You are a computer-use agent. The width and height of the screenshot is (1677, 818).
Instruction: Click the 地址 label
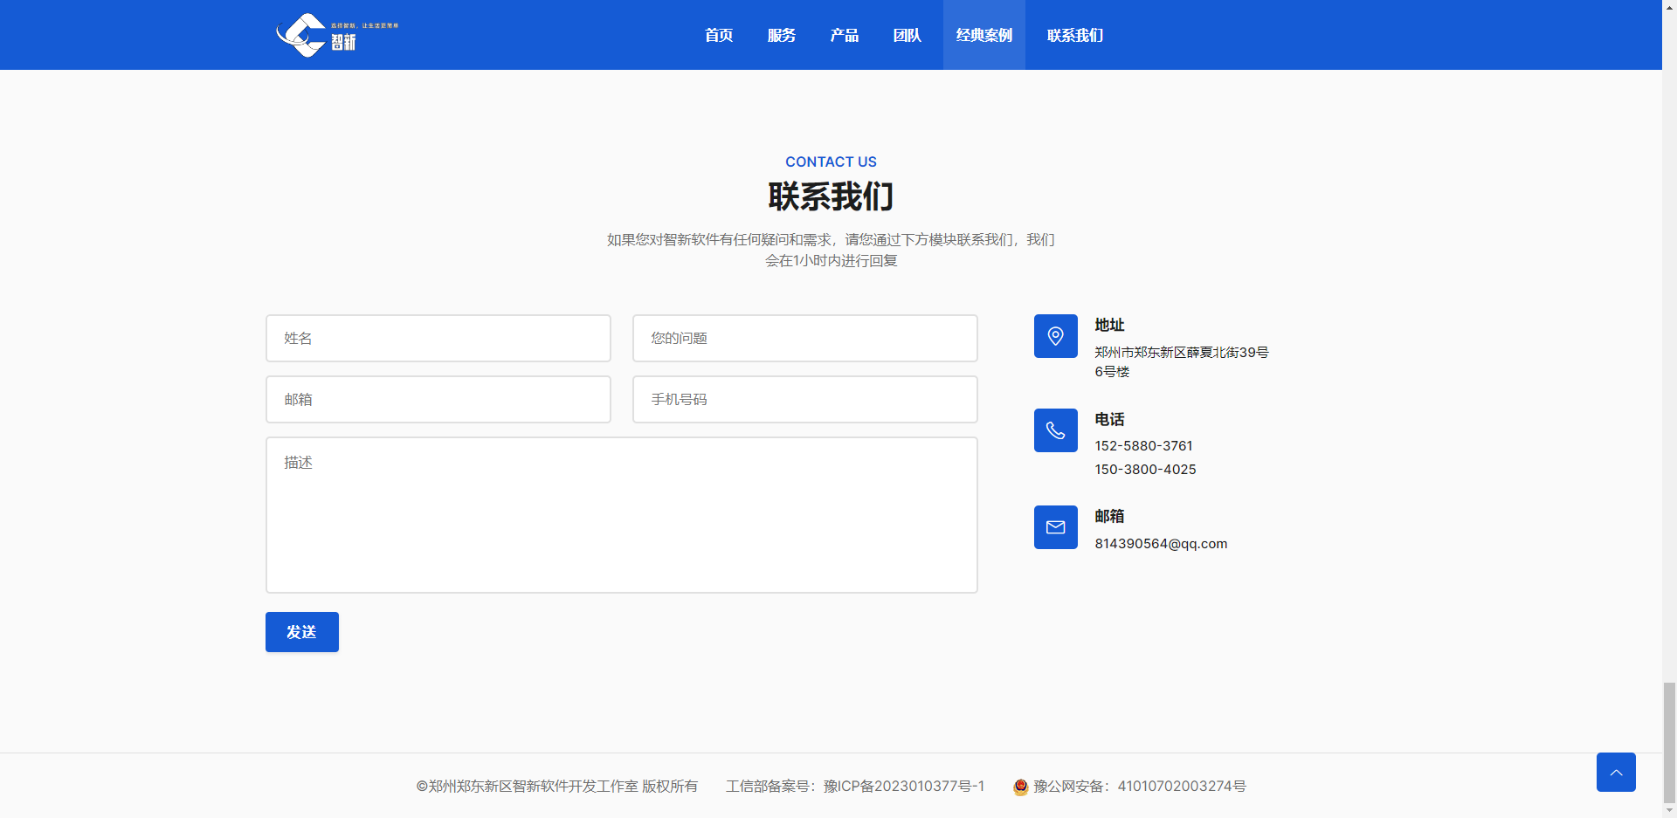(1109, 325)
